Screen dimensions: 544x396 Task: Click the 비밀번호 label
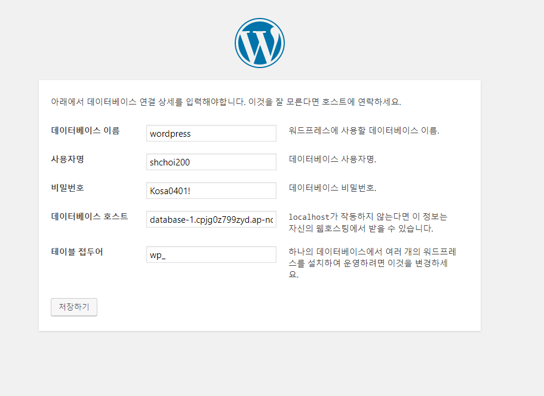coord(67,188)
